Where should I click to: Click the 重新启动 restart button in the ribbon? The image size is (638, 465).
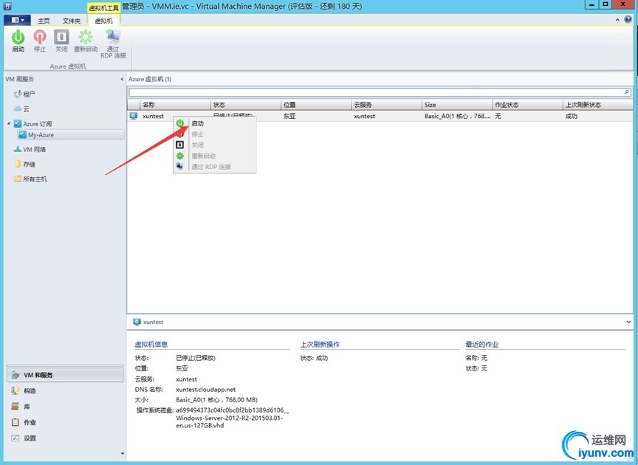pyautogui.click(x=86, y=41)
